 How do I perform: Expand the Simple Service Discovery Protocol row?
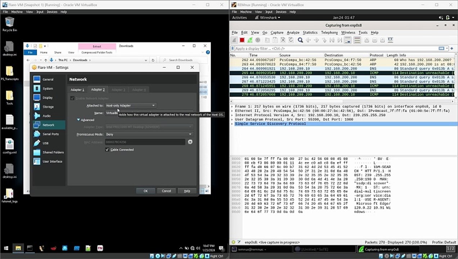tap(232, 124)
